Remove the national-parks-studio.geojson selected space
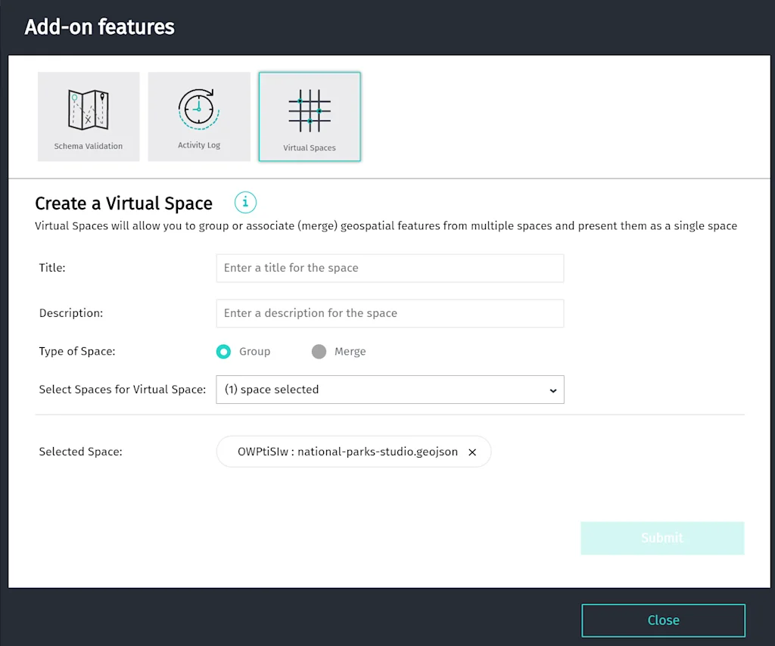The width and height of the screenshot is (775, 646). point(472,452)
